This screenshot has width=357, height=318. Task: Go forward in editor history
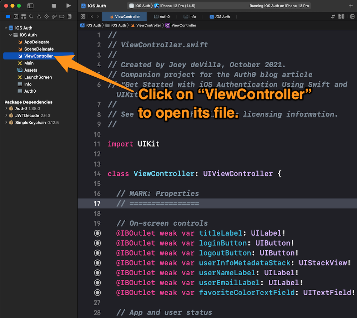coord(98,16)
